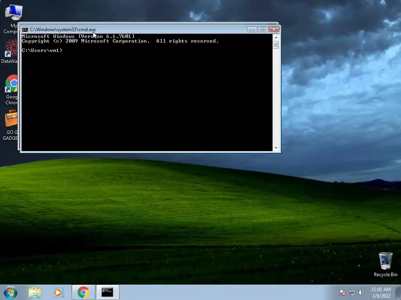Click the Microsoft Windows Version 6.1.7601 line
Viewport: 401px width, 300px height.
78,36
